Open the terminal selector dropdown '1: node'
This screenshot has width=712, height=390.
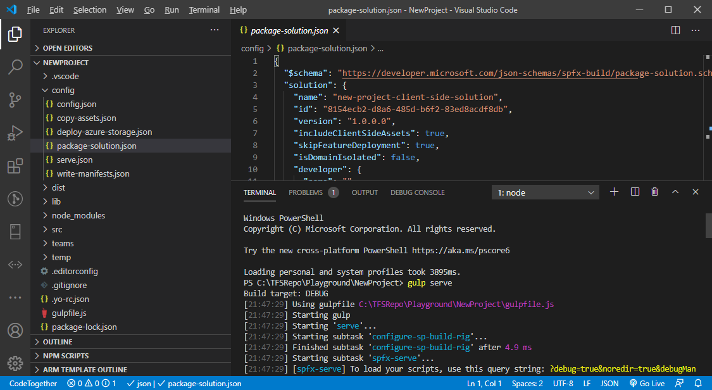coord(545,192)
